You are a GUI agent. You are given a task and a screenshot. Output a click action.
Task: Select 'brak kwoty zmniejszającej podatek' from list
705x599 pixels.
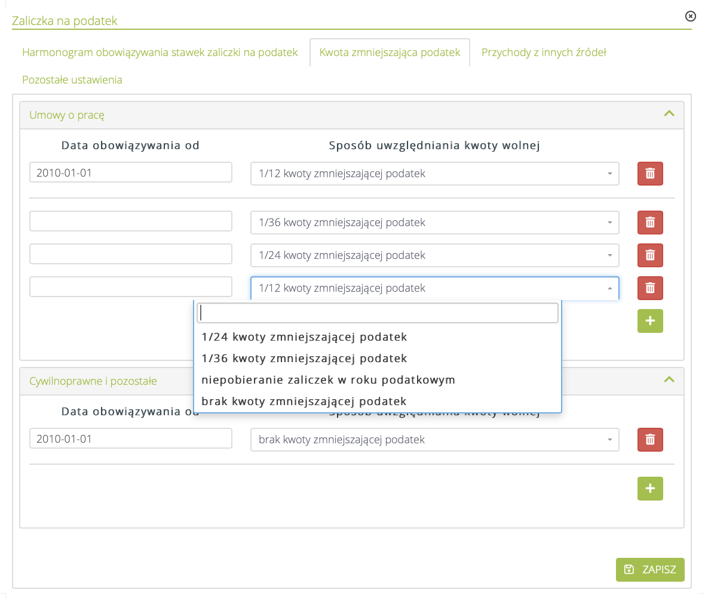point(304,401)
